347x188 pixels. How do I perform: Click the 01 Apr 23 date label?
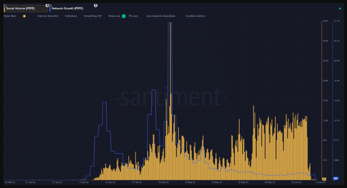(x=31, y=182)
